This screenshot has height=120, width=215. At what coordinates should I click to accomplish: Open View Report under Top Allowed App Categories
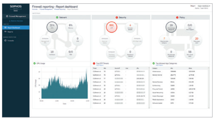pos(159,65)
